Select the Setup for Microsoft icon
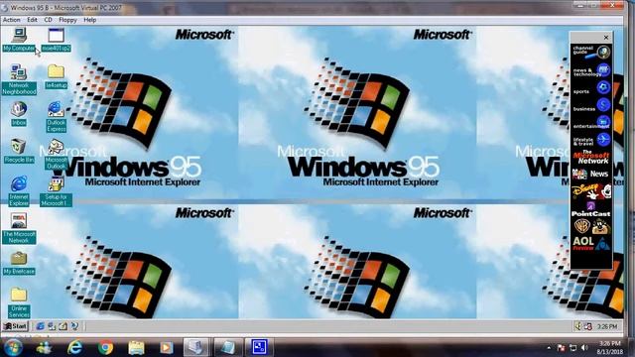635x357 pixels. (56, 191)
